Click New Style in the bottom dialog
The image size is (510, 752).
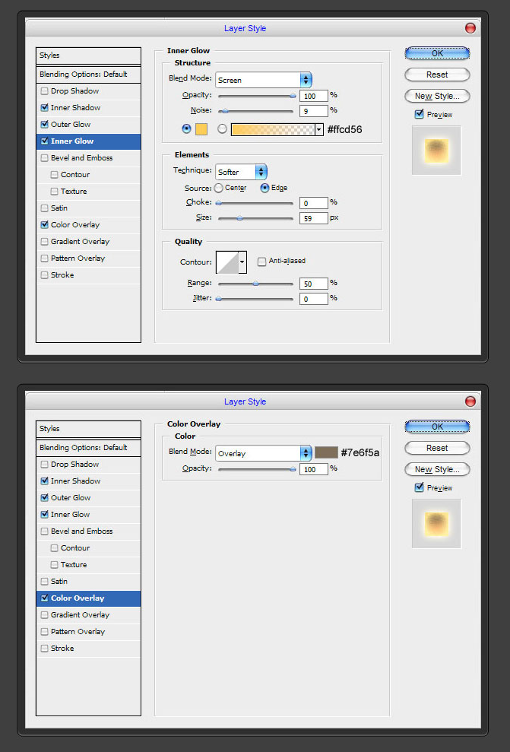coord(437,469)
